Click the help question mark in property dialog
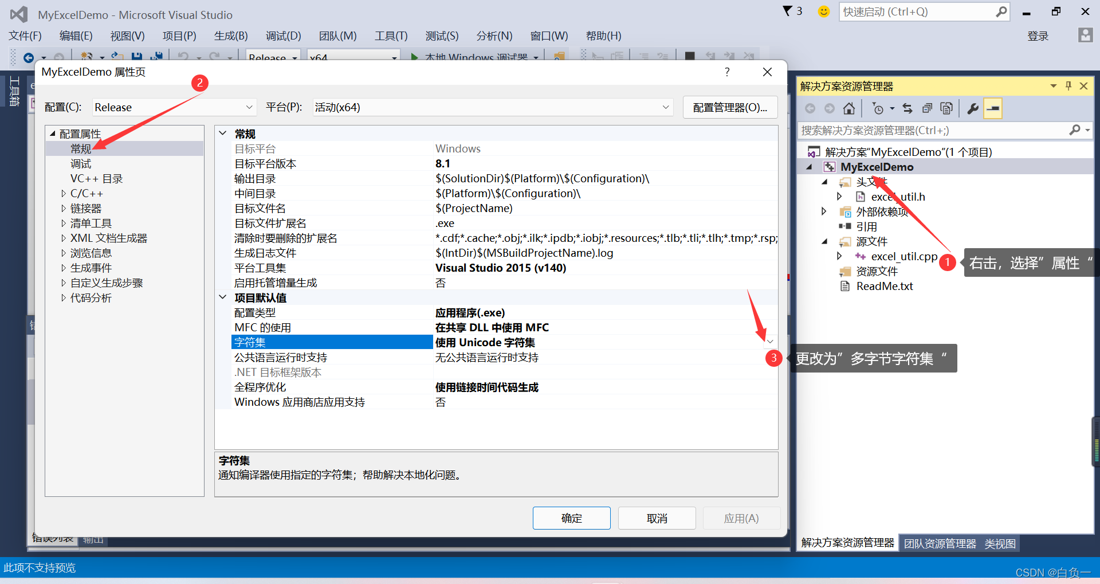Viewport: 1100px width, 584px height. (x=727, y=72)
